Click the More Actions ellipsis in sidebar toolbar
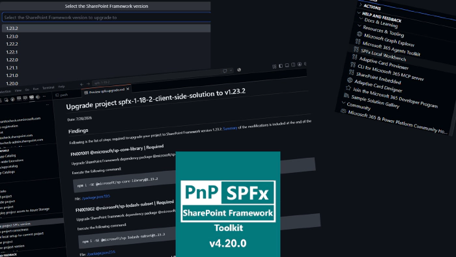The height and width of the screenshot is (257, 456). [x=44, y=97]
